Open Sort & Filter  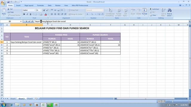tap(163, 12)
